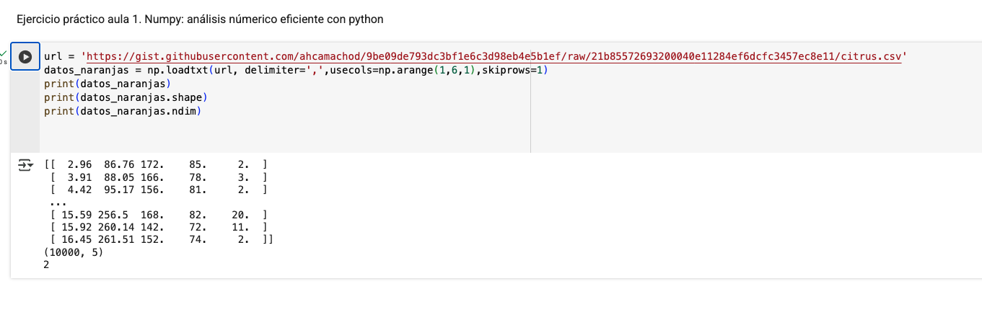Screen dimensions: 982x320
Task: Click the skiprows=1 argument
Action: (x=515, y=70)
